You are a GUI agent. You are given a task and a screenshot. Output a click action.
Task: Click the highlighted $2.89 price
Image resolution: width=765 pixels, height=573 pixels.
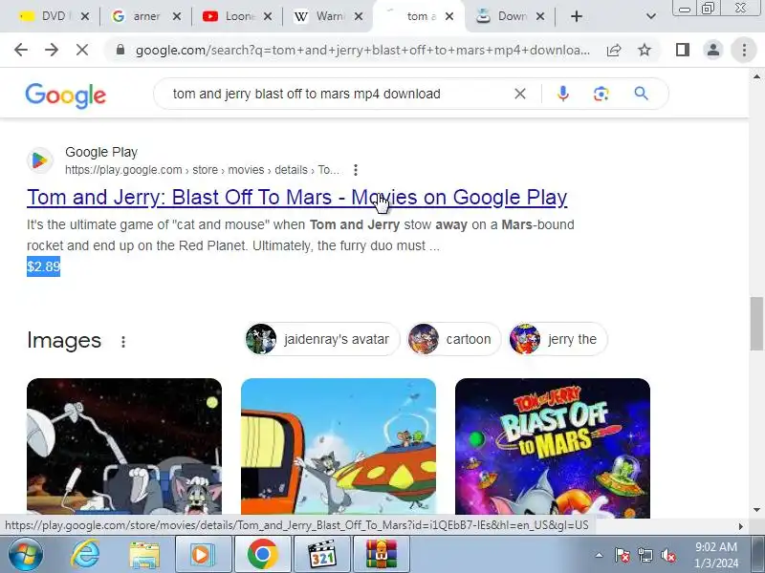point(43,266)
